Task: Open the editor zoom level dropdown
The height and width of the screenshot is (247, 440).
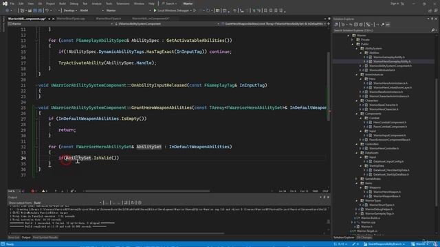Action: point(14,191)
